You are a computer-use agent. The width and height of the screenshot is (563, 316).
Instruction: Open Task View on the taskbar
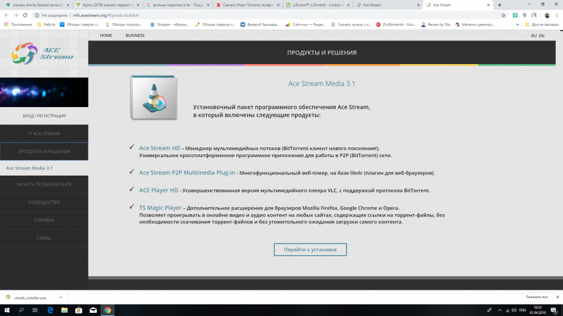pos(35,310)
